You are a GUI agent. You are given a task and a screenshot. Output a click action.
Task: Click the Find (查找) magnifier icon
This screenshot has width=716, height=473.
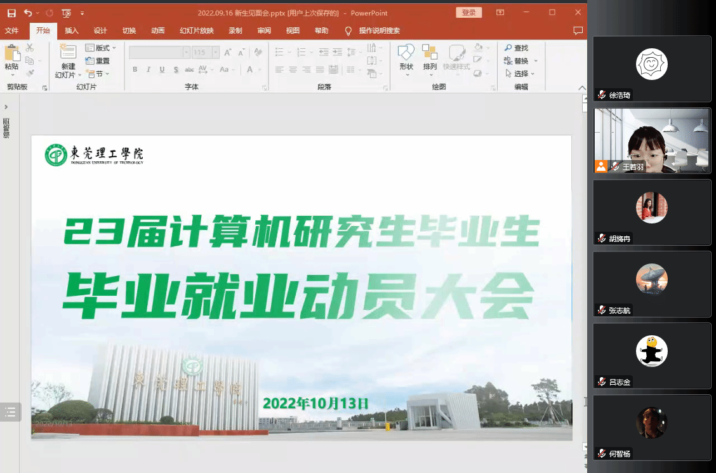pyautogui.click(x=508, y=48)
